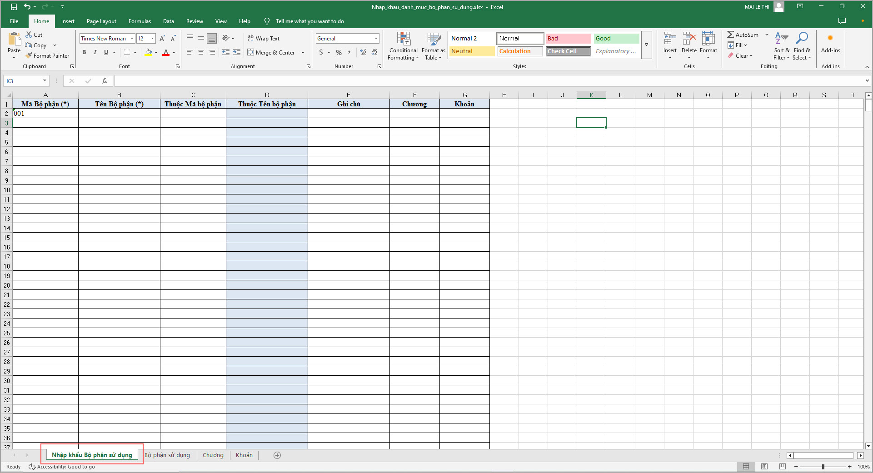Switch to the Insert ribbon tab
Viewport: 873px width, 473px height.
[68, 21]
